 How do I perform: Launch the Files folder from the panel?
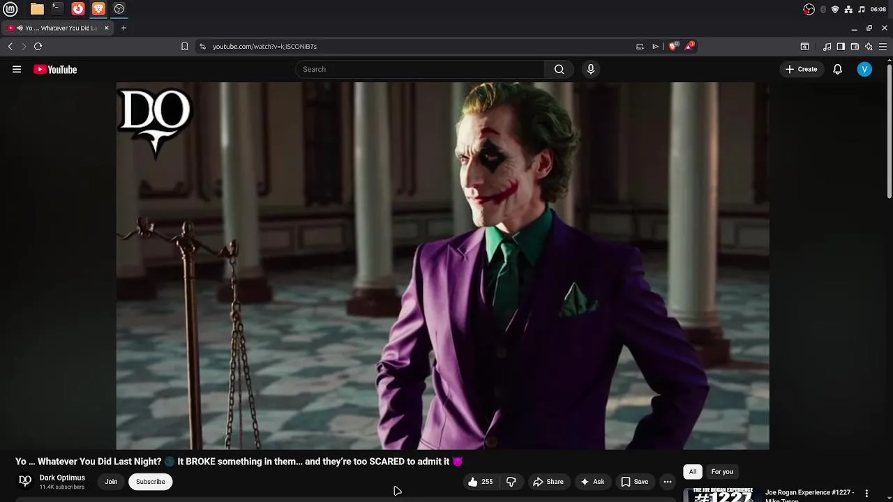(x=37, y=9)
